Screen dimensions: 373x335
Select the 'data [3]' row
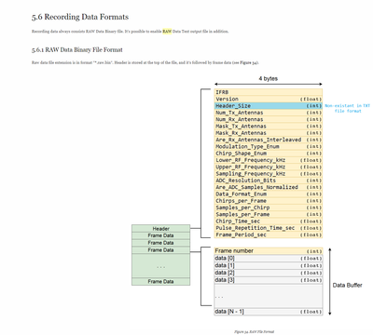[269, 280]
